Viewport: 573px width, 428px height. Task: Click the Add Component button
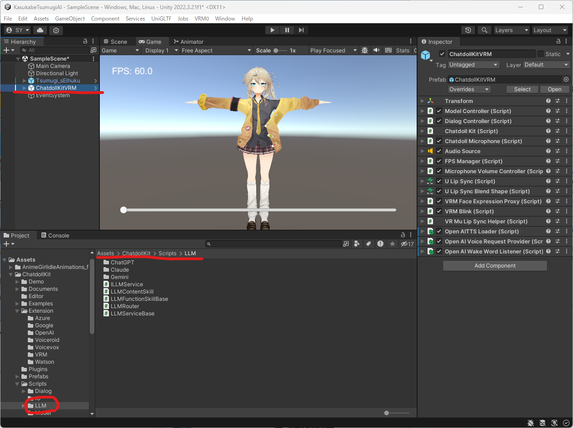coord(495,266)
